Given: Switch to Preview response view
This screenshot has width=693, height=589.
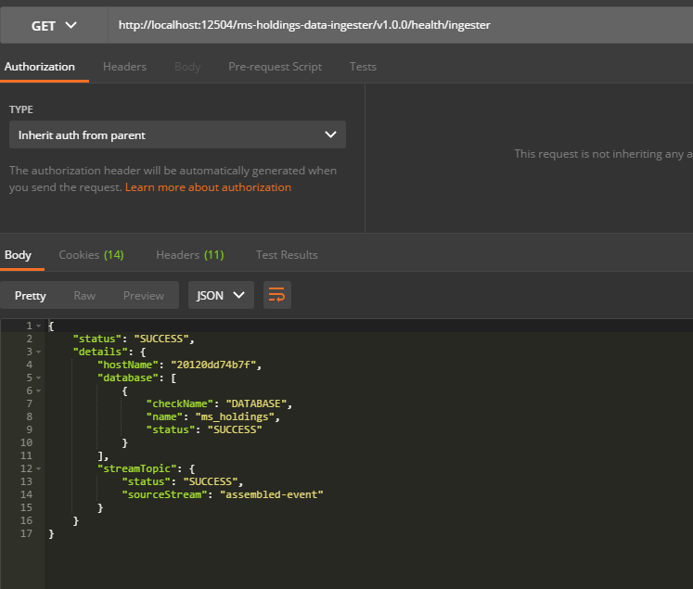Looking at the screenshot, I should pos(144,296).
